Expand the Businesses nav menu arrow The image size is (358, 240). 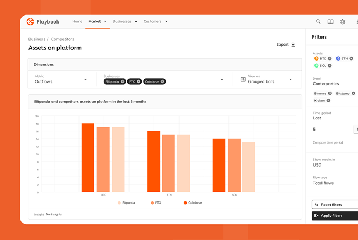136,21
